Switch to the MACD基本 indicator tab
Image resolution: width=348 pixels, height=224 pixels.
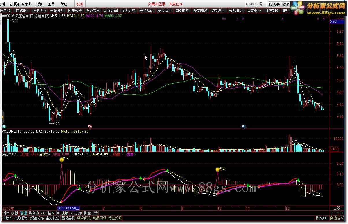[x=47, y=213]
